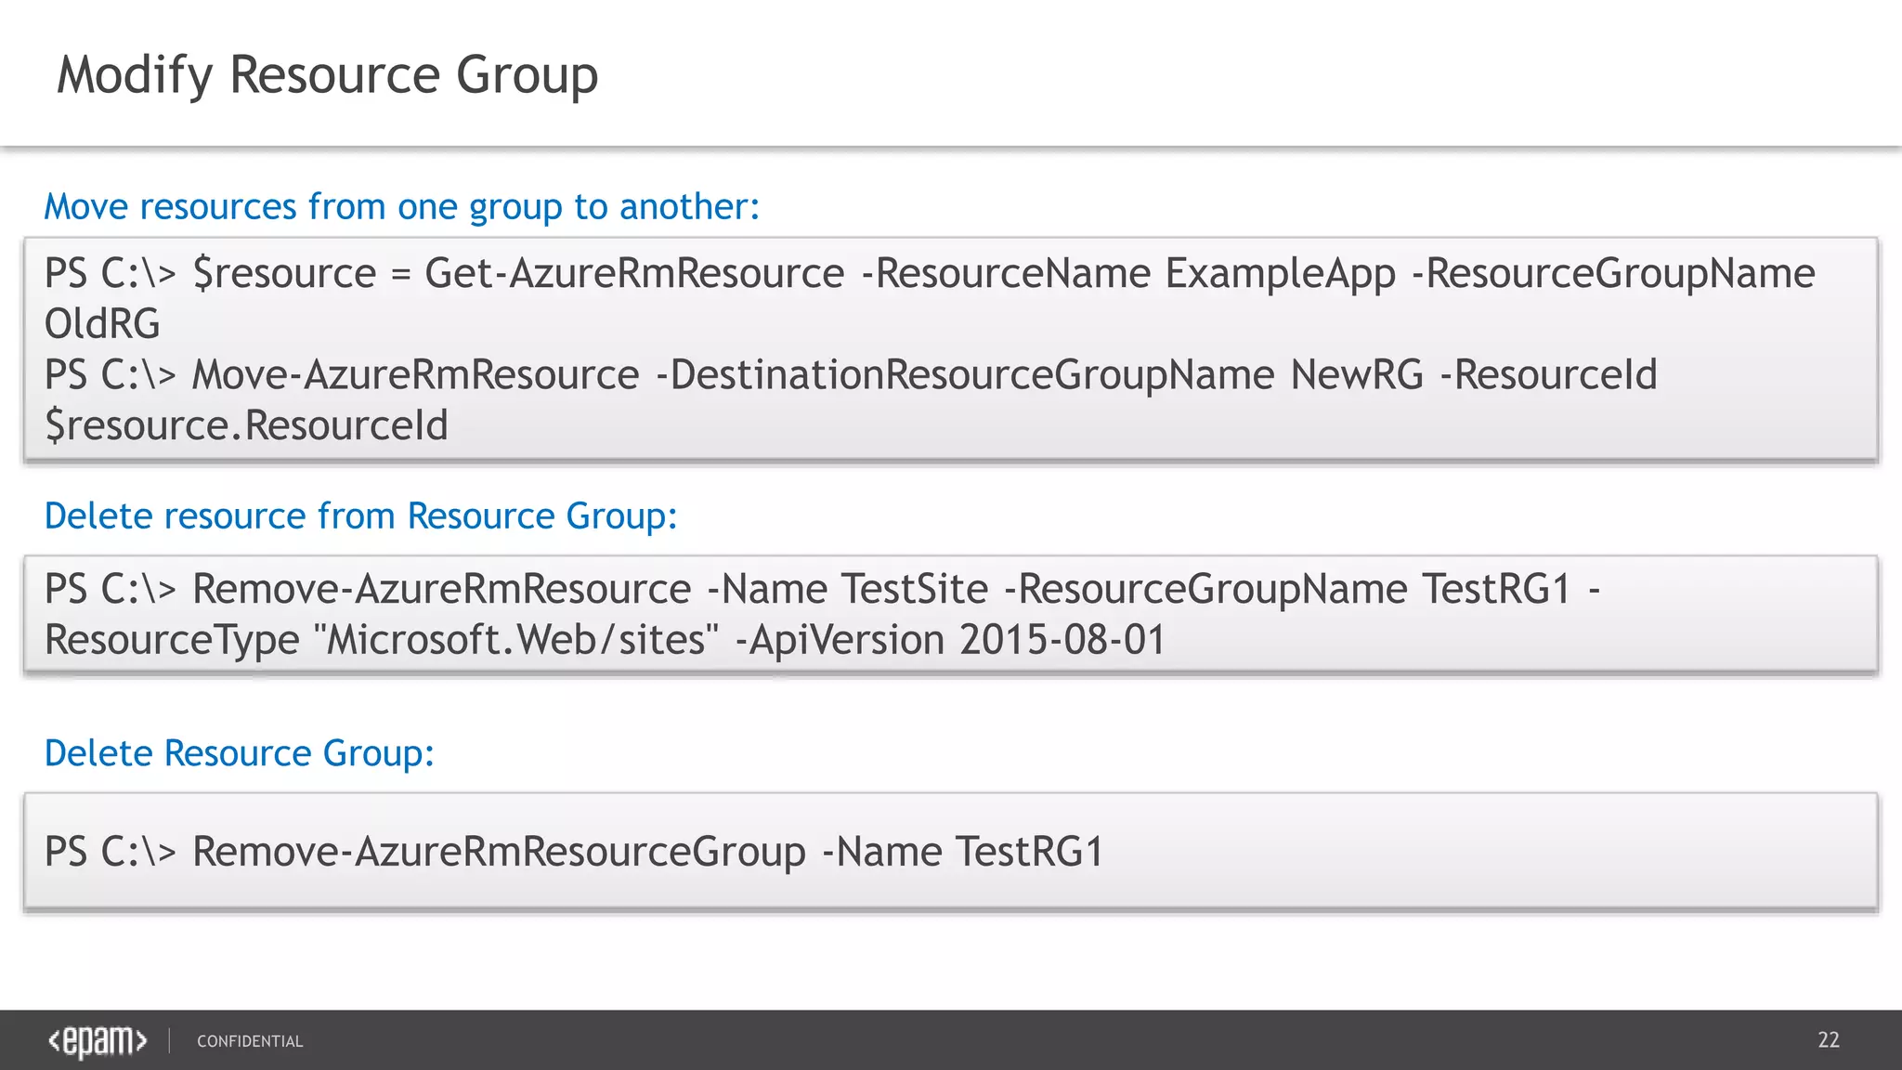
Task: Click 'Delete resource from Resource Group:' heading
Action: pos(361,516)
